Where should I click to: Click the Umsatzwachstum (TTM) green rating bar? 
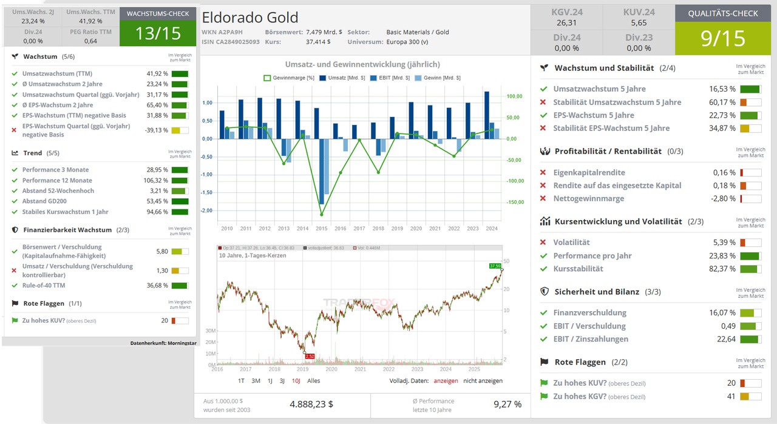pyautogui.click(x=180, y=74)
